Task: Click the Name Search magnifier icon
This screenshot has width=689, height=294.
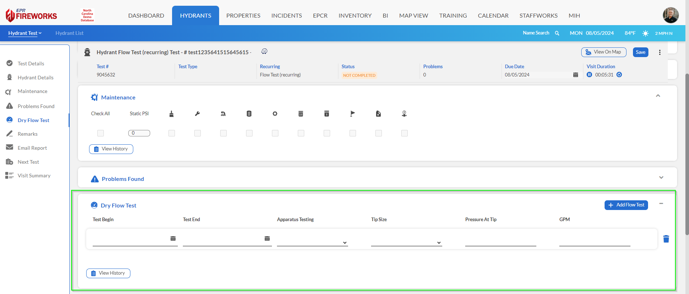Action: [x=557, y=33]
